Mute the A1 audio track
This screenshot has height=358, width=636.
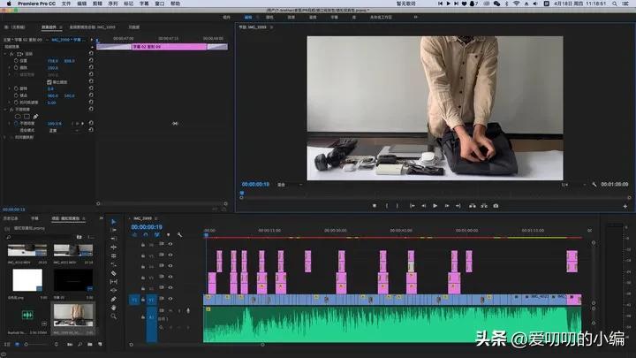tap(170, 310)
